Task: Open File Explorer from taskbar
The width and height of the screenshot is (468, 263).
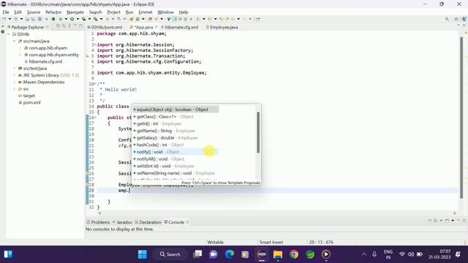Action: pos(278,254)
